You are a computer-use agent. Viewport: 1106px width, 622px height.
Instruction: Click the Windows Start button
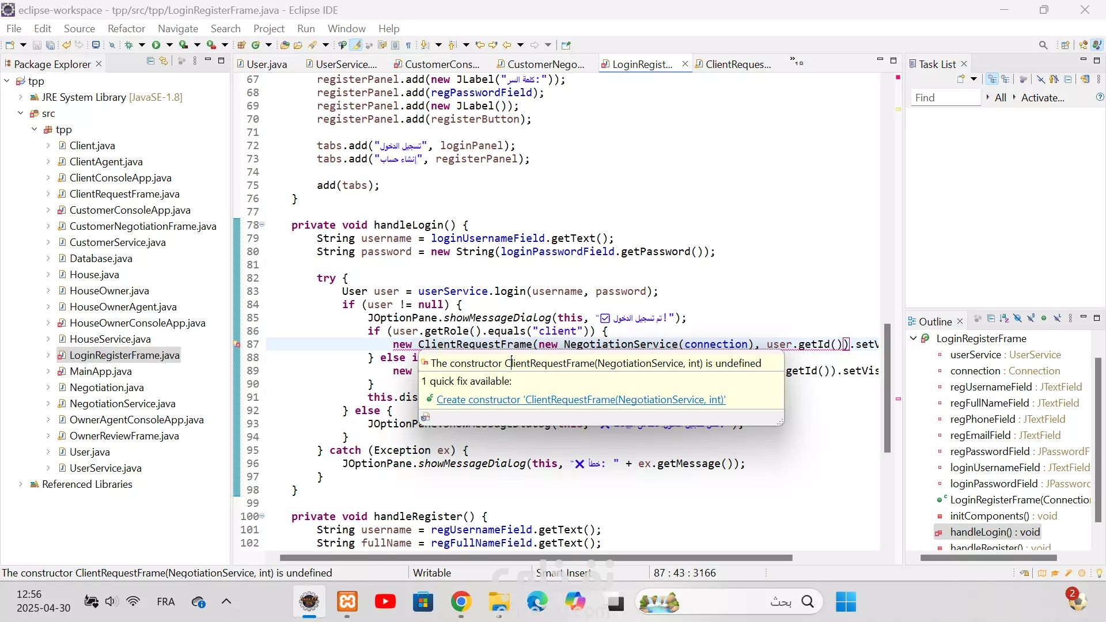click(846, 602)
